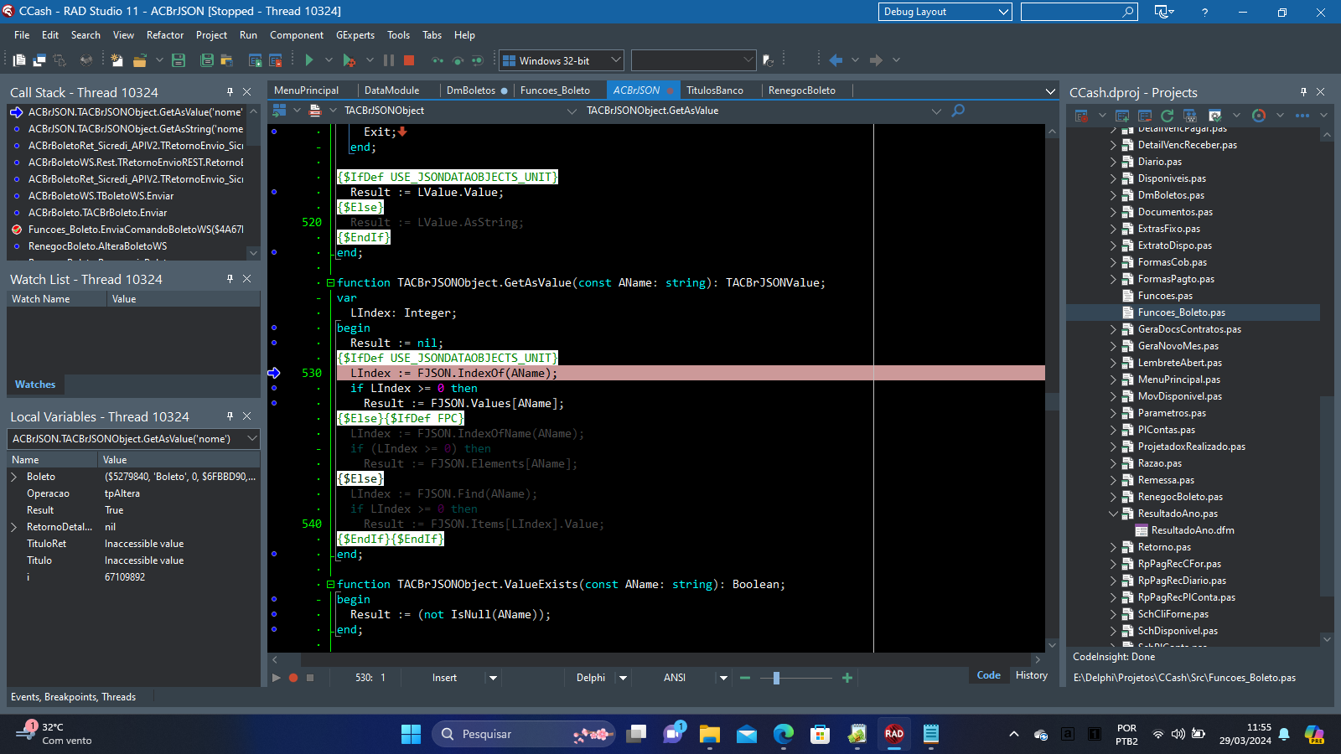Collapse the ResultadoAno.pas tree node

click(x=1114, y=514)
